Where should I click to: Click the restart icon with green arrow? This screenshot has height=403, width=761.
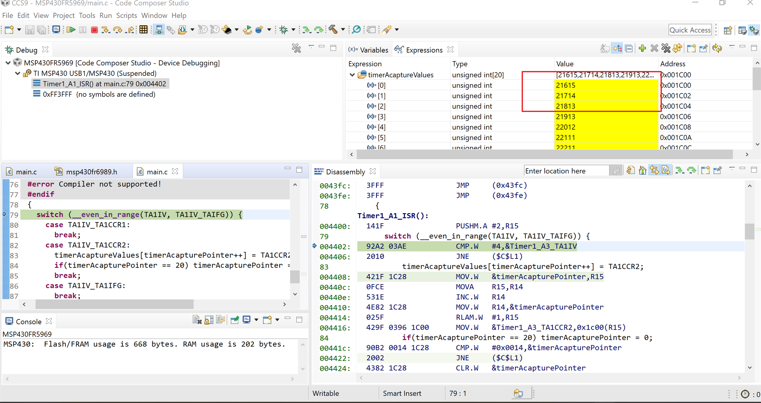(x=247, y=30)
